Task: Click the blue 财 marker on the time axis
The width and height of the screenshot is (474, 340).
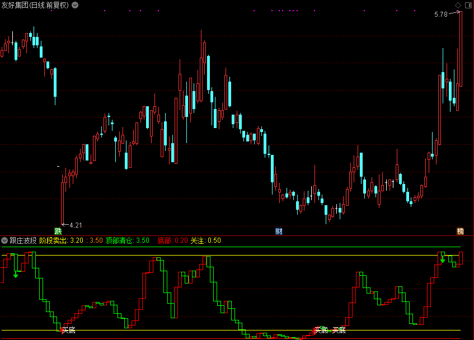Action: (279, 232)
